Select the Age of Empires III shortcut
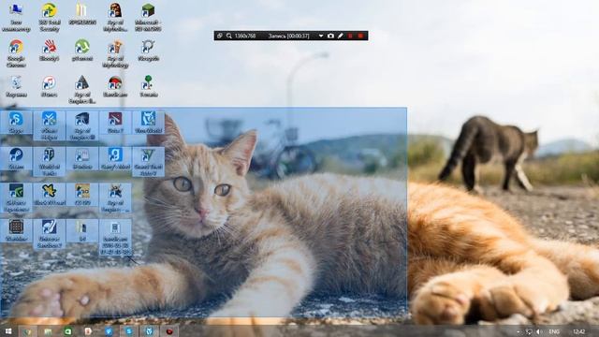 82,125
